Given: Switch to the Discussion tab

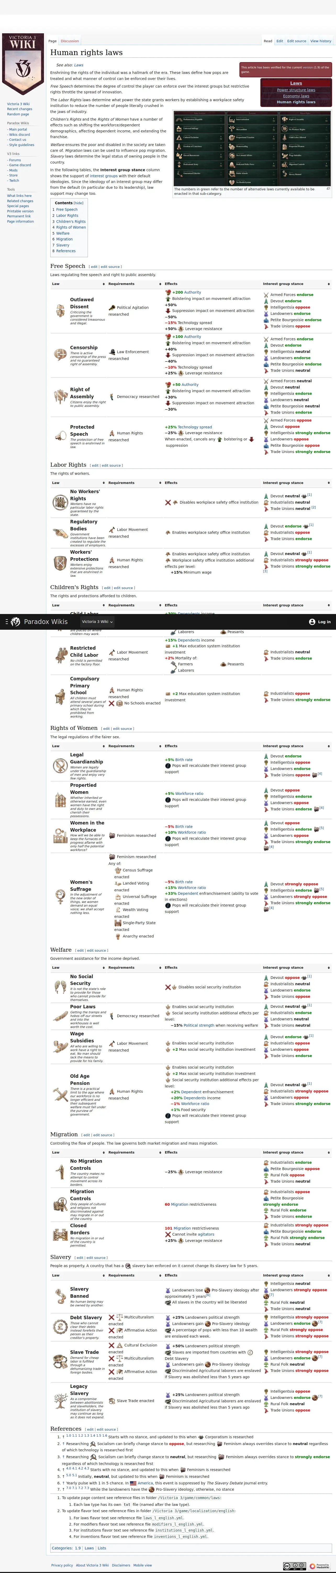Looking at the screenshot, I should click(x=70, y=41).
